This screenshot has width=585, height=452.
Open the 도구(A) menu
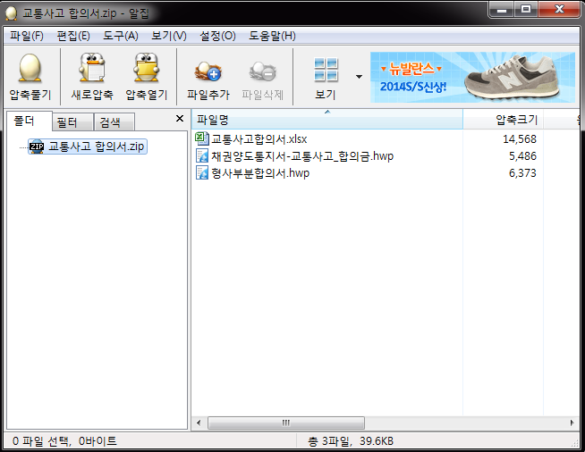click(x=121, y=36)
